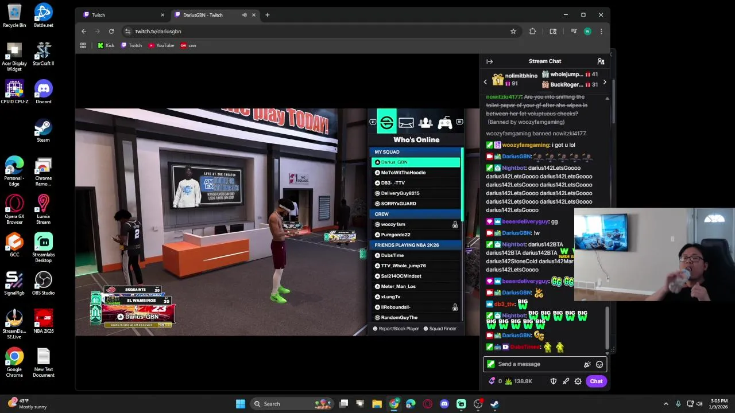The height and width of the screenshot is (413, 735).
Task: Click the purple Chat send button
Action: pos(596,381)
